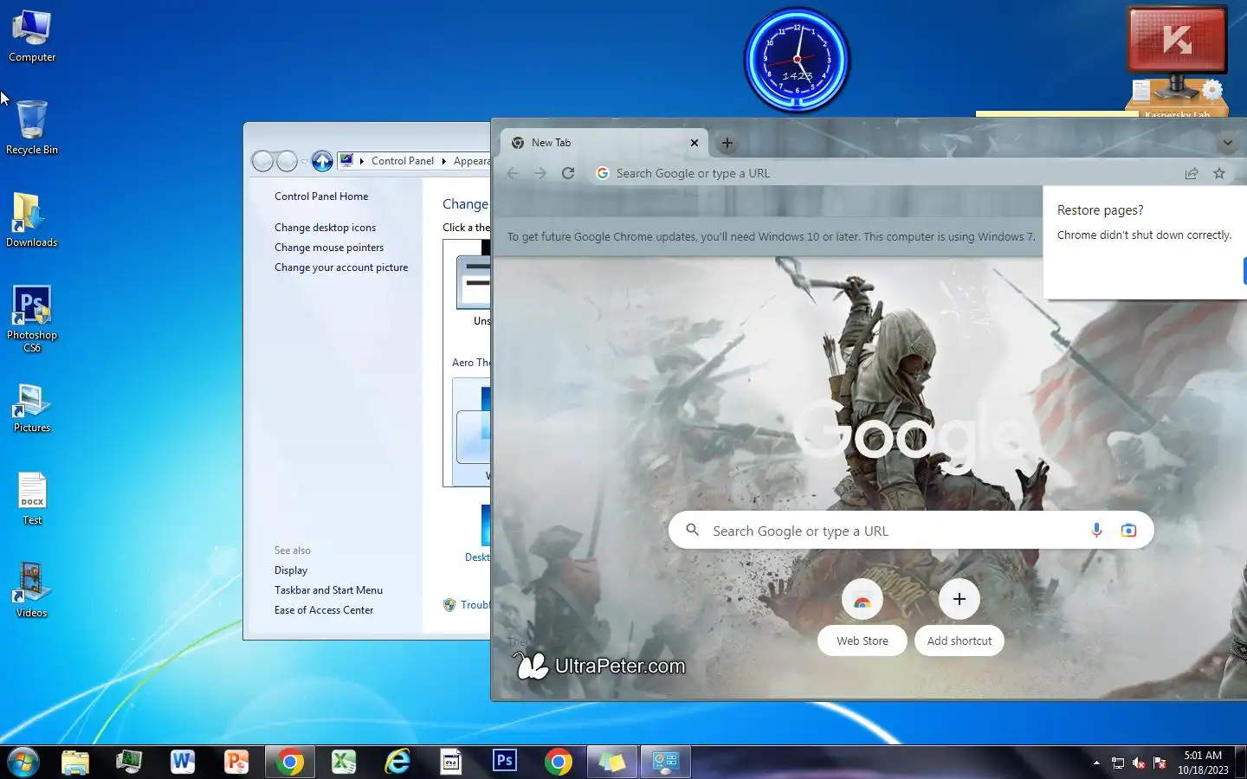Viewport: 1247px width, 779px height.
Task: Expand the breadcrumb arrow after Control Panel
Action: 444,161
